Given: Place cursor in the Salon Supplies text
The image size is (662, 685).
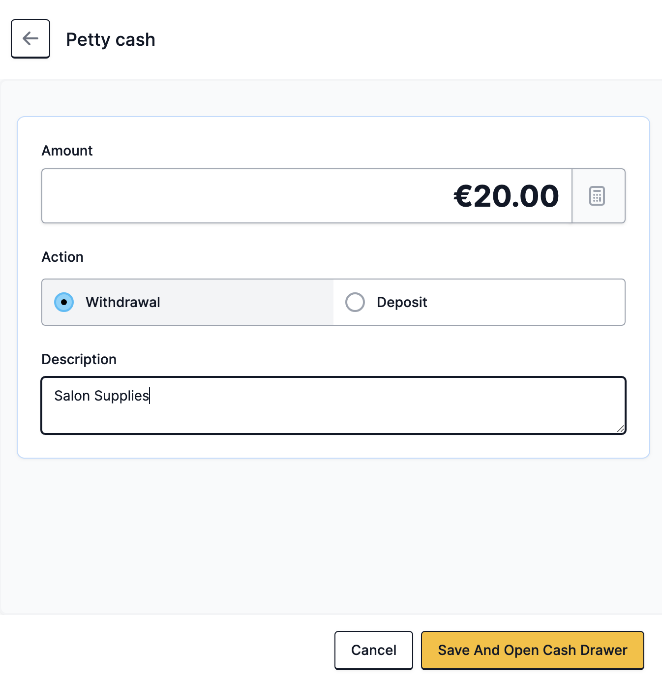Looking at the screenshot, I should coord(102,396).
